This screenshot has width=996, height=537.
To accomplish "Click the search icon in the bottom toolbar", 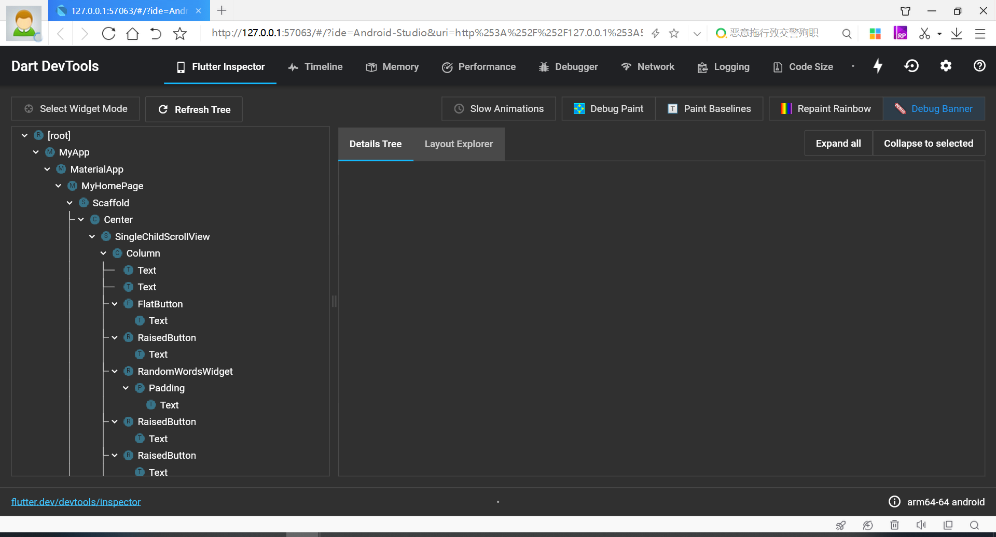I will [x=975, y=525].
